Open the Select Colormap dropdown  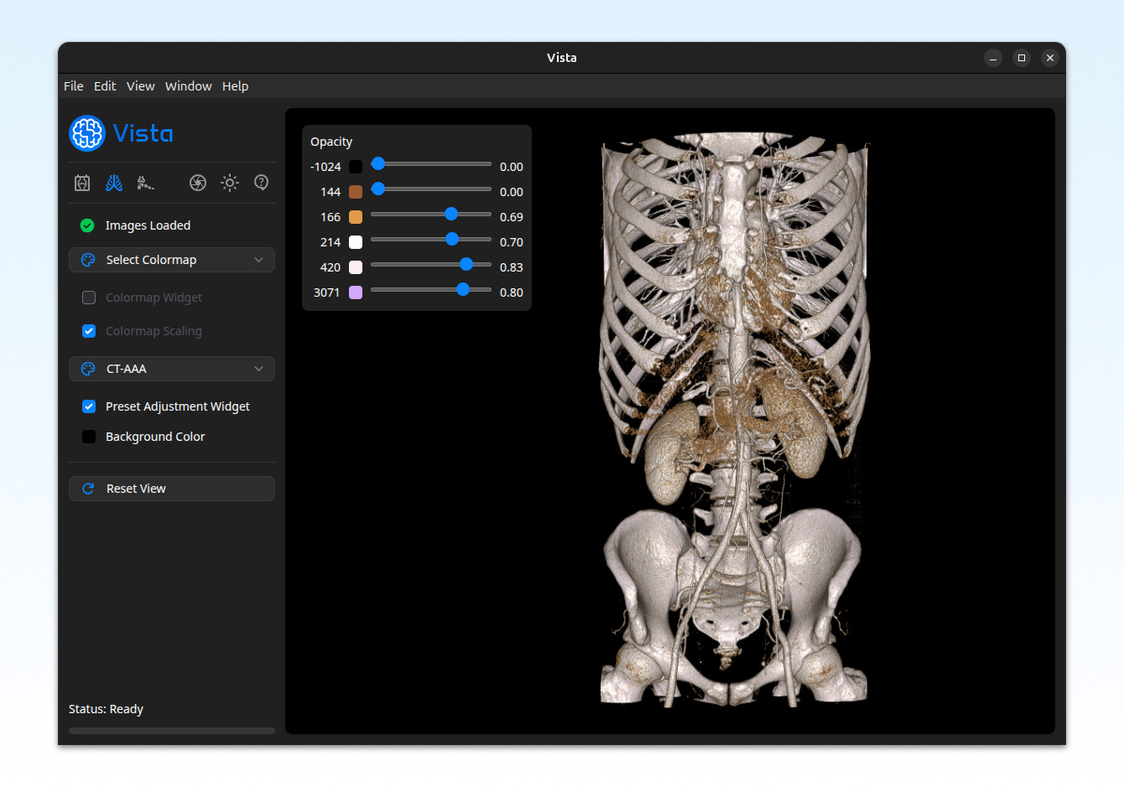[171, 260]
